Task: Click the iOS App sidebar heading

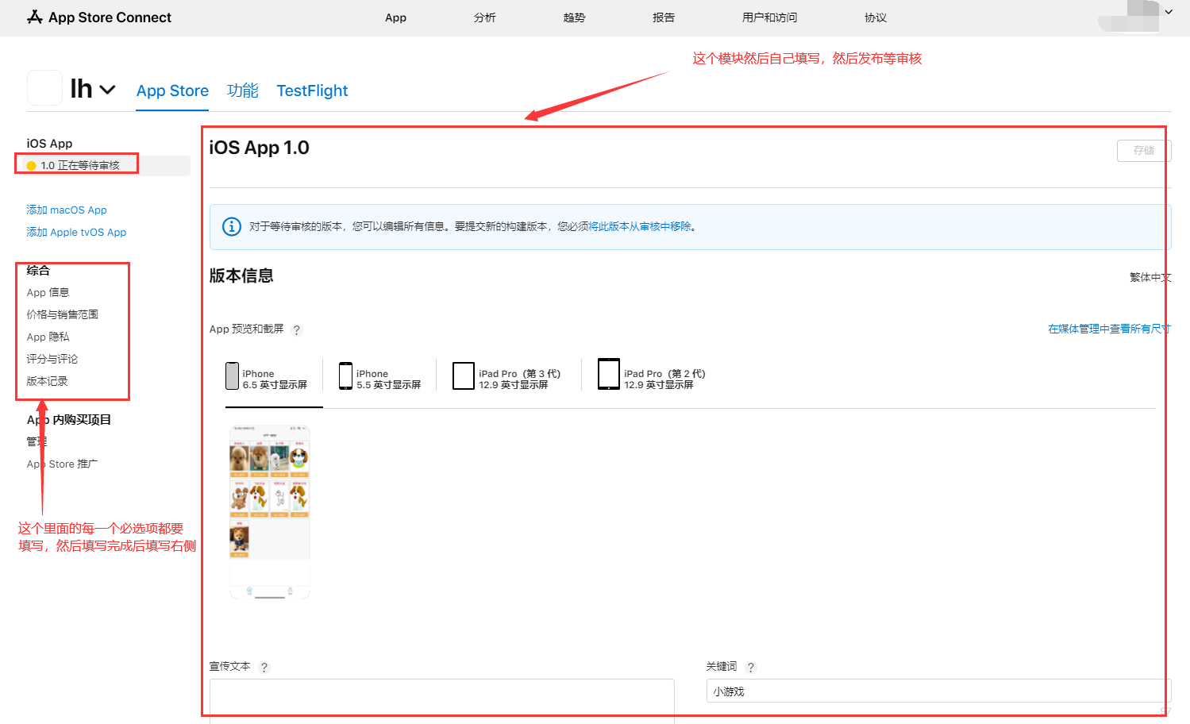Action: tap(49, 144)
